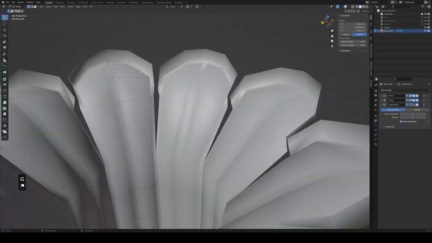Set vertex transform space to Local
The height and width of the screenshot is (243, 432).
coord(360,34)
